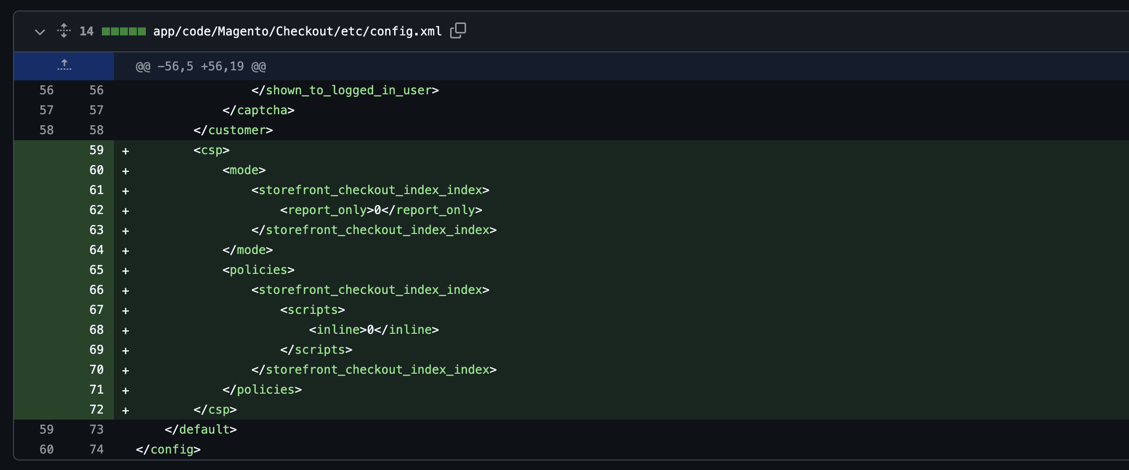Click the @@ -56,5 +56,19 @@ hunk header
The image size is (1129, 470).
(x=201, y=66)
